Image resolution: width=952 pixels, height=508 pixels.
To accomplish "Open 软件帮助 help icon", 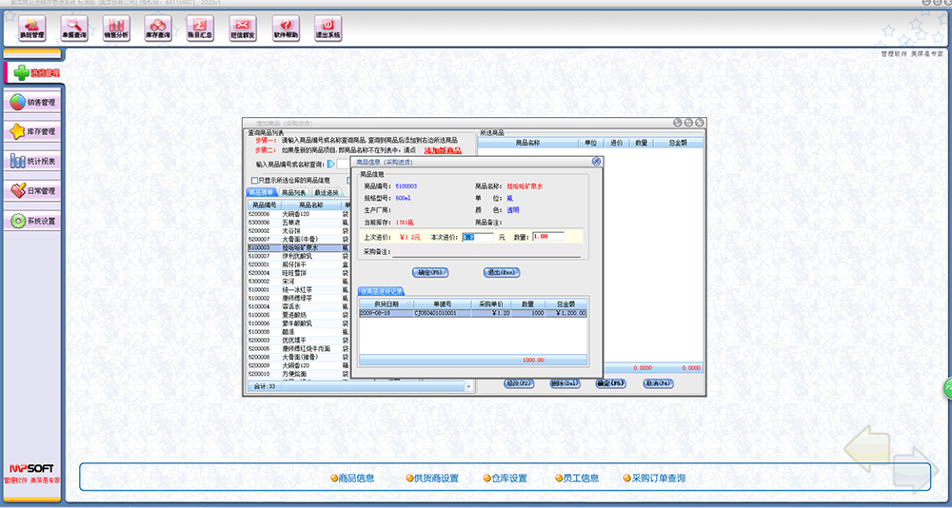I will pos(286,28).
